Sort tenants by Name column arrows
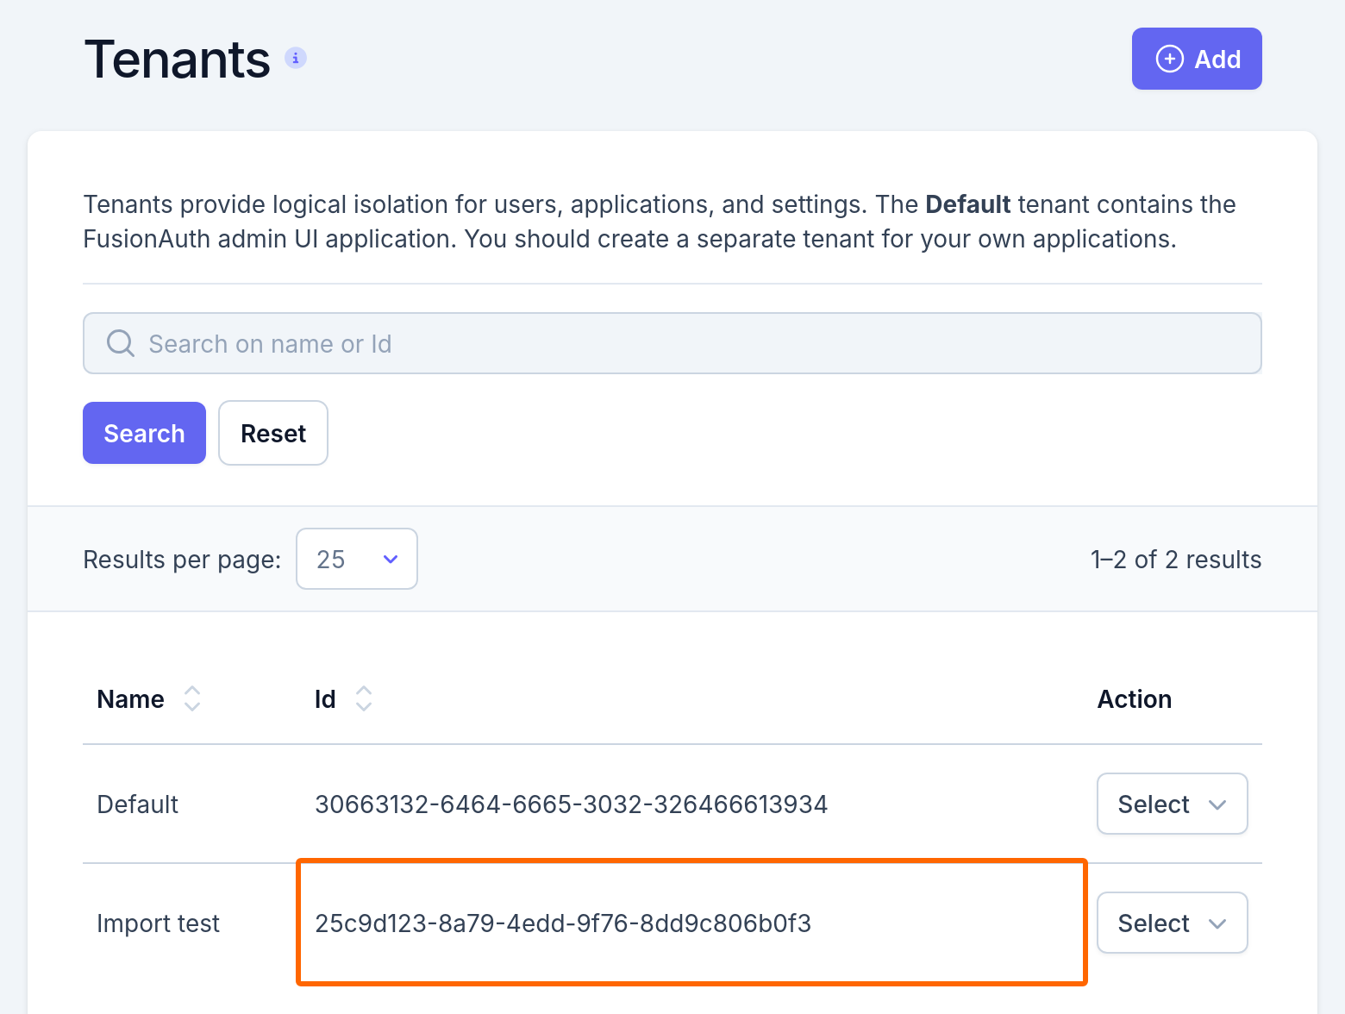This screenshot has width=1345, height=1014. click(x=192, y=698)
